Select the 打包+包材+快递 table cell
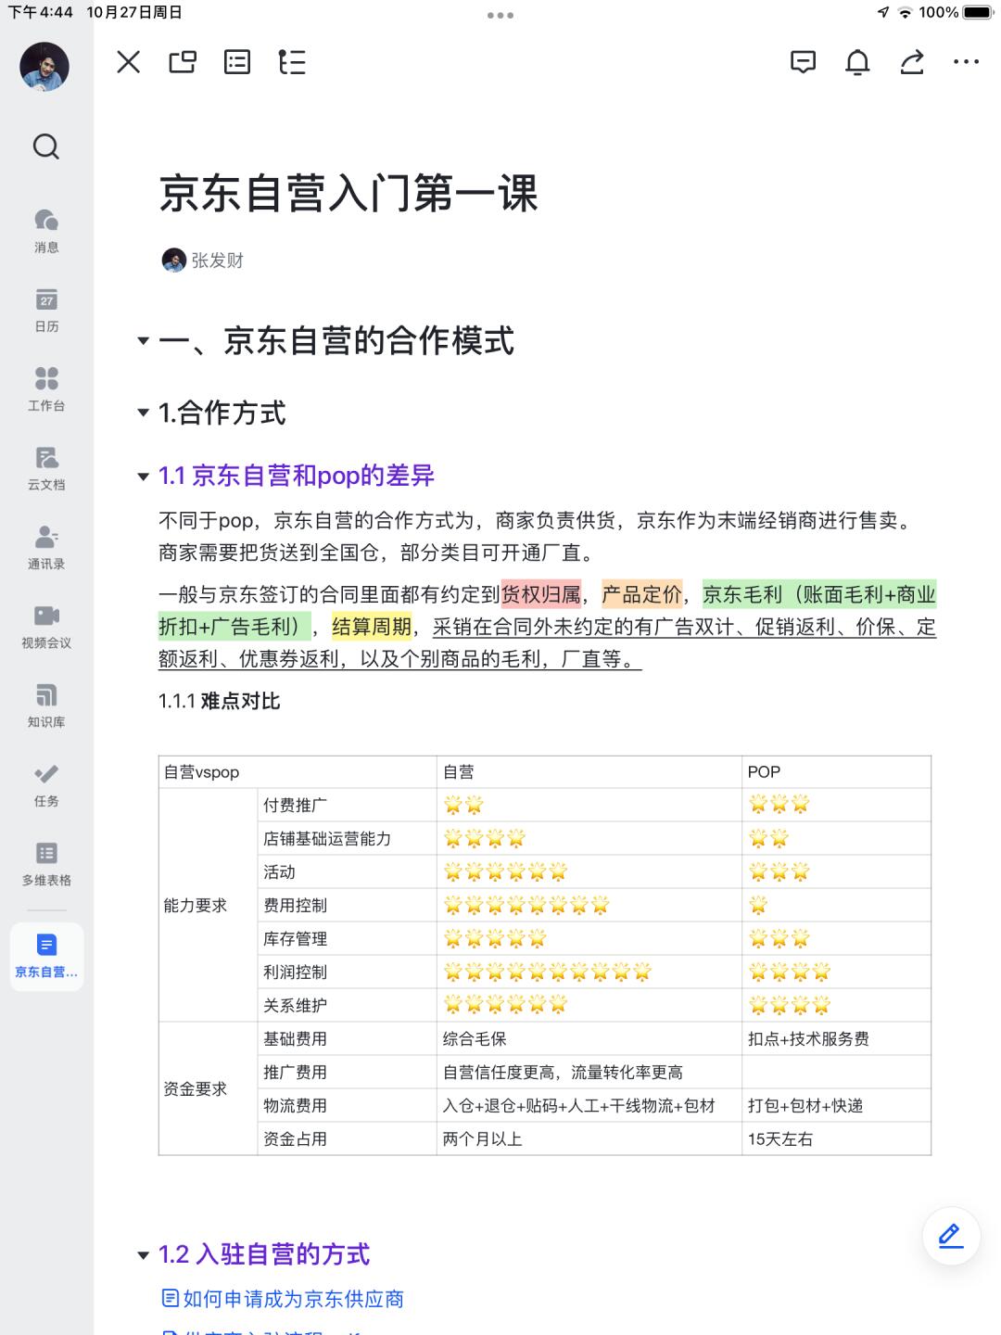 (x=836, y=1105)
